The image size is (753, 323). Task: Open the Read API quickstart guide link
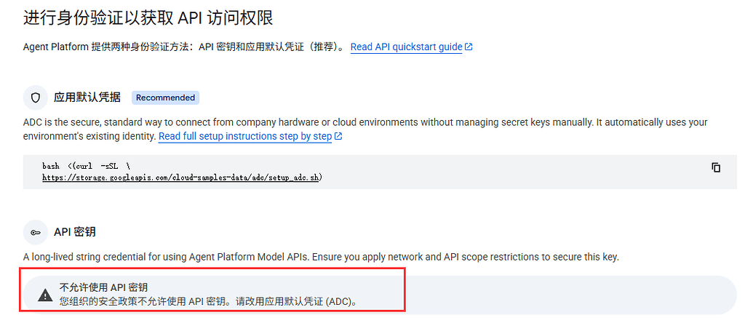tap(406, 47)
